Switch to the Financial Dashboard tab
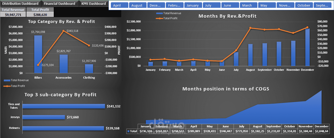The height and width of the screenshot is (138, 334). click(x=59, y=4)
